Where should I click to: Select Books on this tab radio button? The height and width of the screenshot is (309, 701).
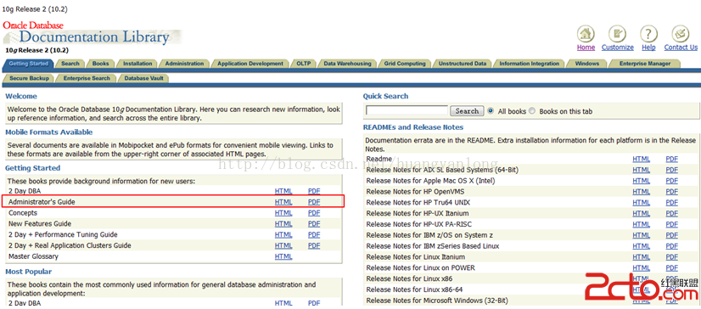tap(532, 111)
